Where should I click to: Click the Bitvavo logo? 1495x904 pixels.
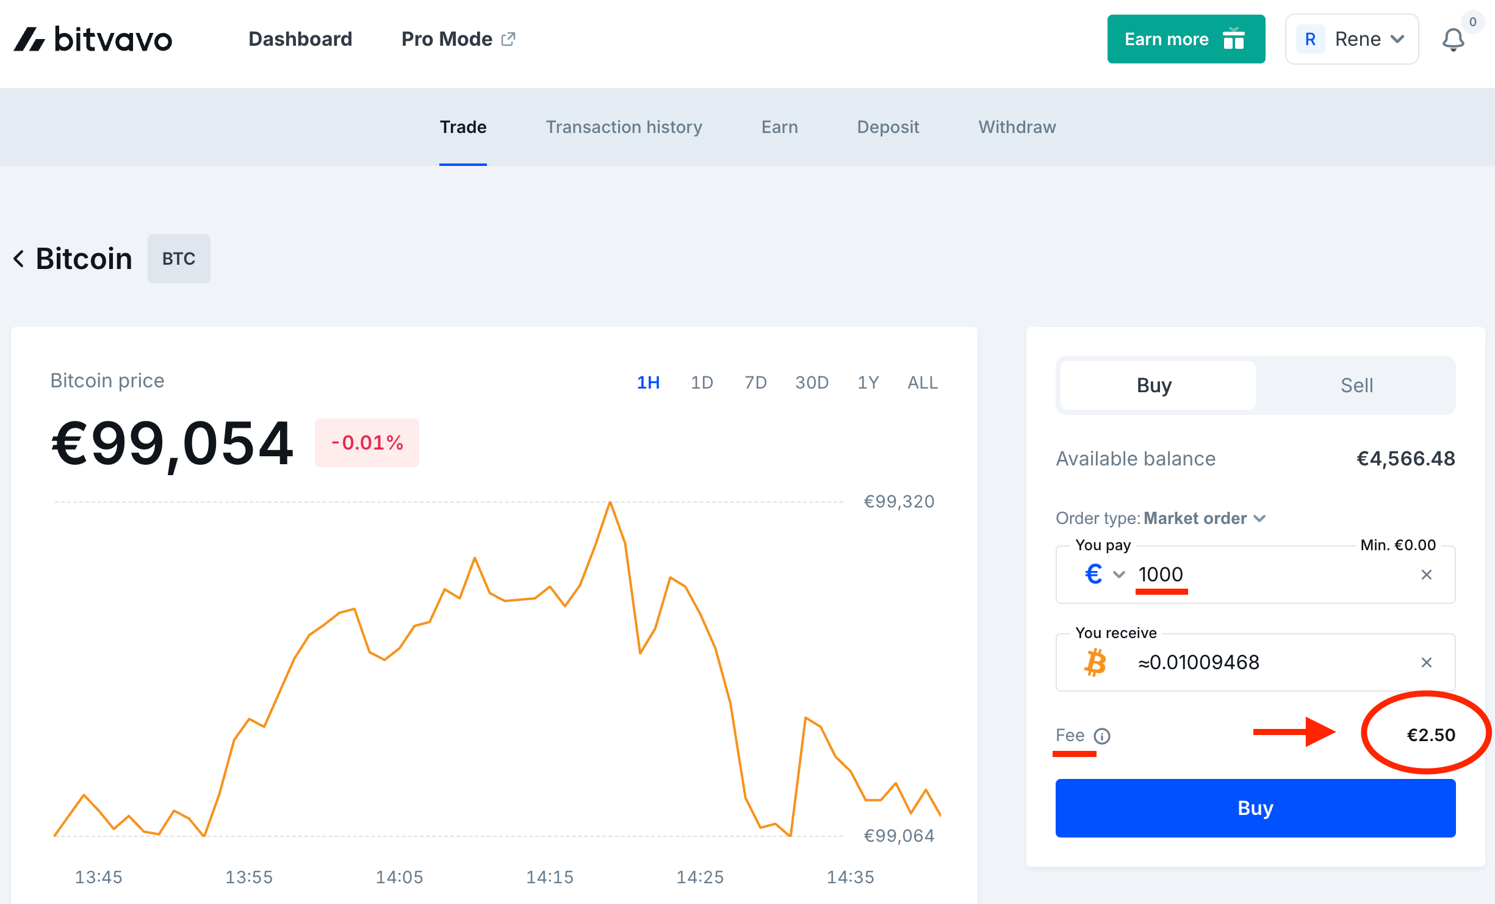(x=93, y=40)
